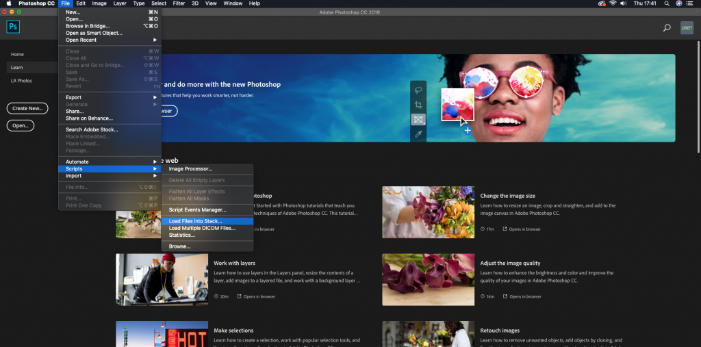Choose New... from File menu

(x=110, y=12)
